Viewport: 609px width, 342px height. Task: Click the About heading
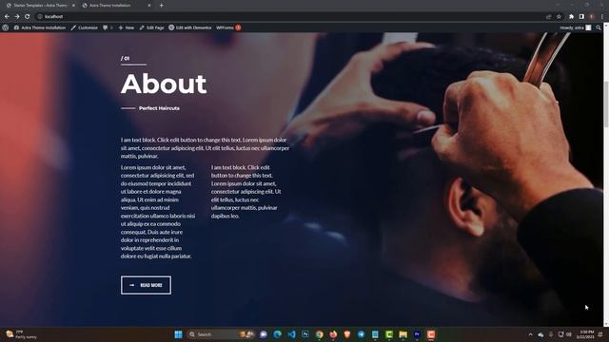(x=164, y=84)
